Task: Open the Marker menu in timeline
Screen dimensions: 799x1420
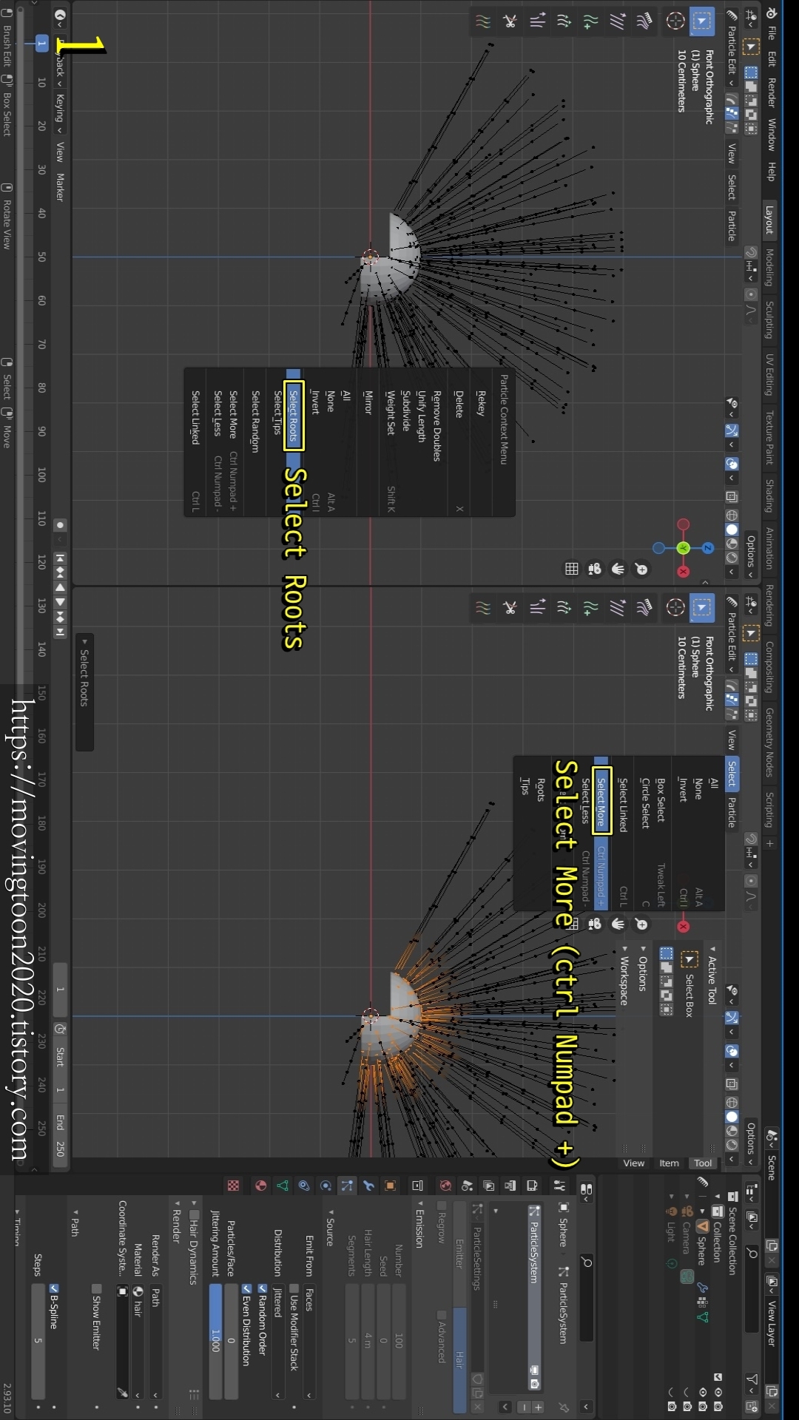Action: (61, 187)
